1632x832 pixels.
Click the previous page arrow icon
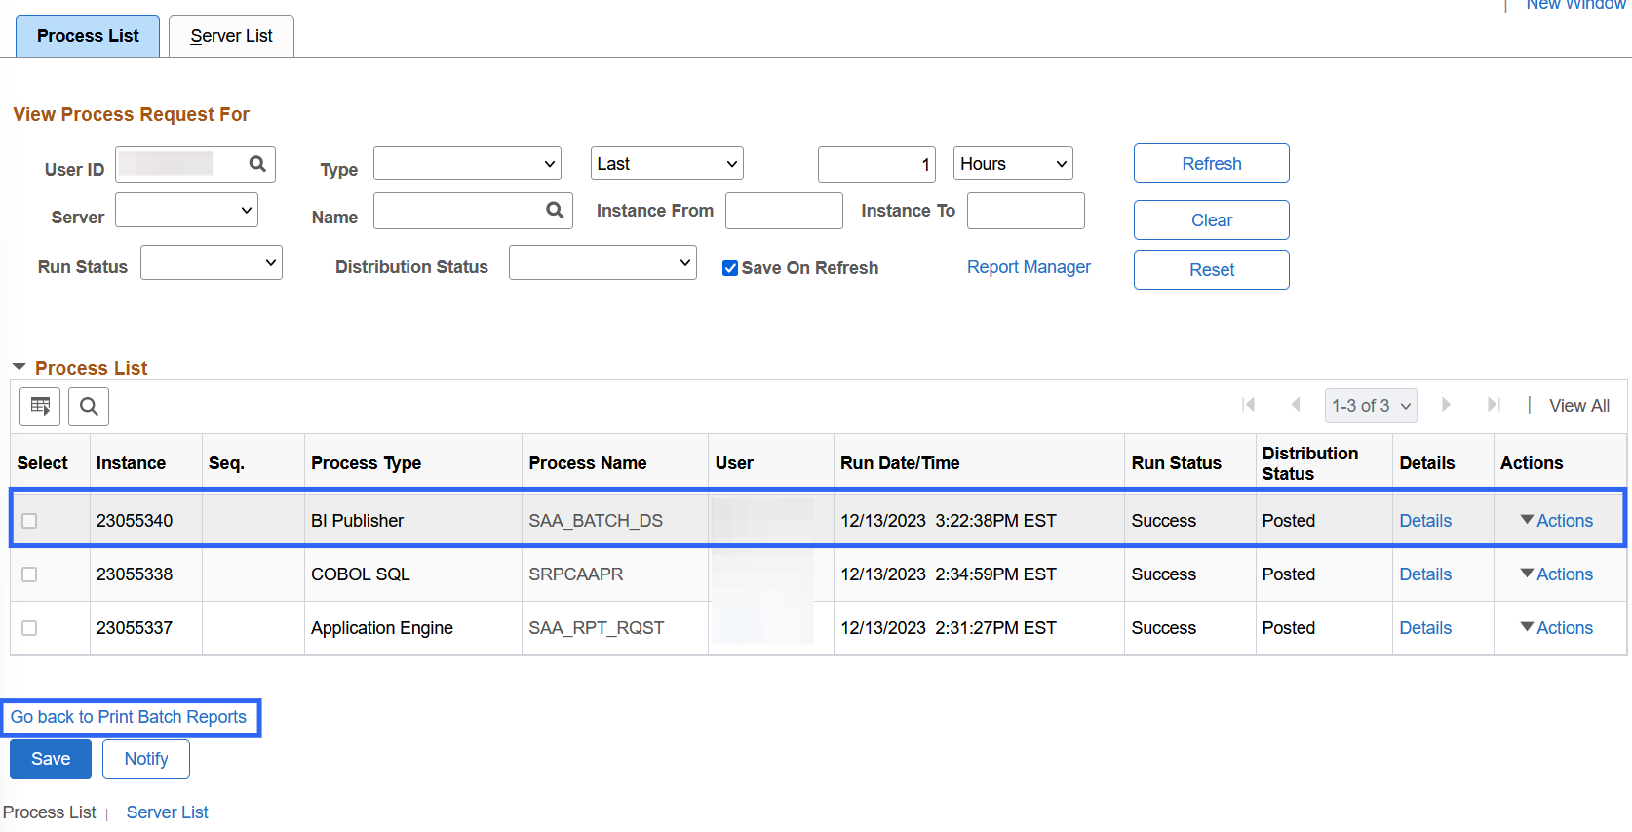[x=1296, y=405]
